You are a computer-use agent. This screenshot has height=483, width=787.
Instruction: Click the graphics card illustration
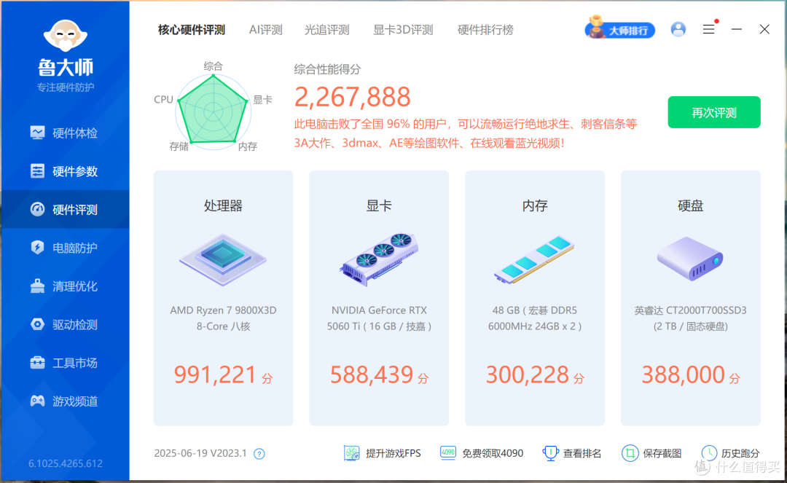(x=379, y=259)
